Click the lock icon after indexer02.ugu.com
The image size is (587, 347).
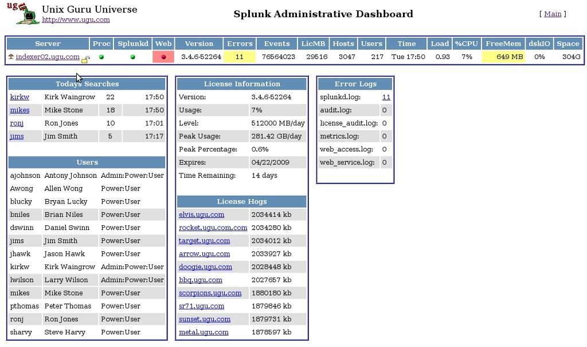86,59
